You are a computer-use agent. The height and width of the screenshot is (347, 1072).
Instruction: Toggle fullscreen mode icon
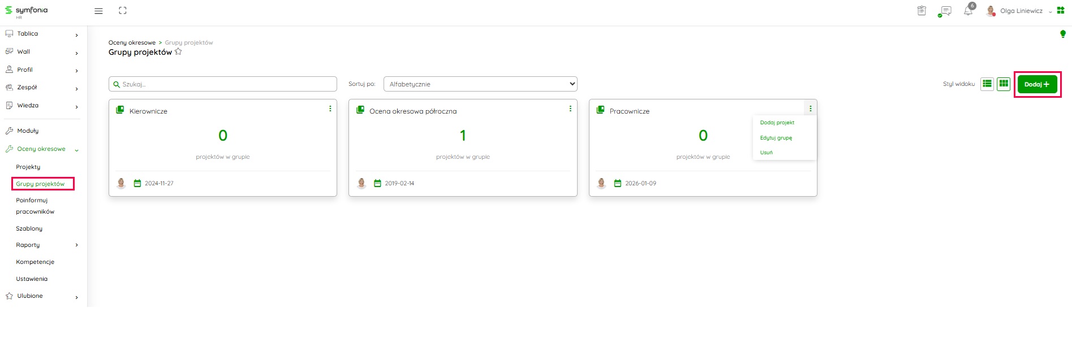(123, 11)
